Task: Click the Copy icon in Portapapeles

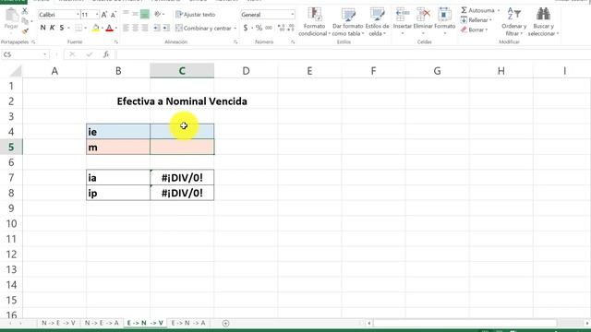Action: 25,21
